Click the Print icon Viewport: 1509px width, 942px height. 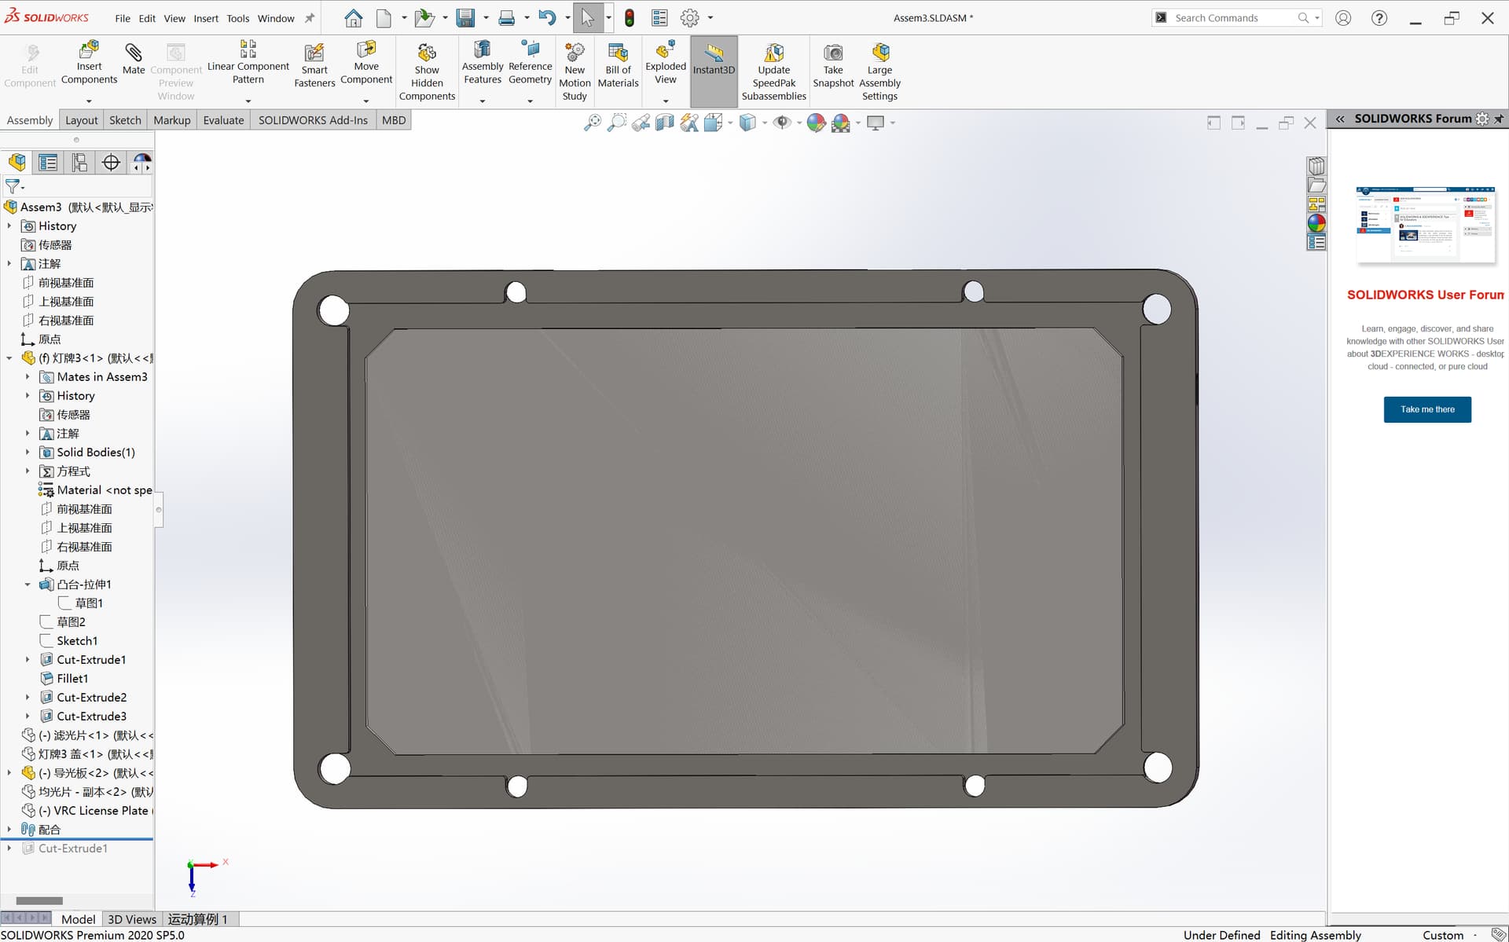(x=507, y=18)
